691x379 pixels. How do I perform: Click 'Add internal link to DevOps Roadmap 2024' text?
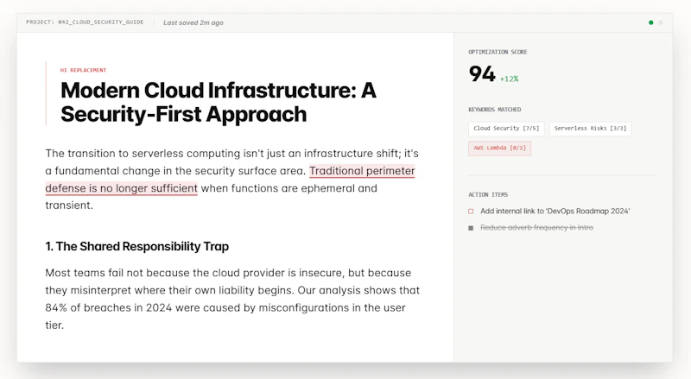tap(555, 212)
